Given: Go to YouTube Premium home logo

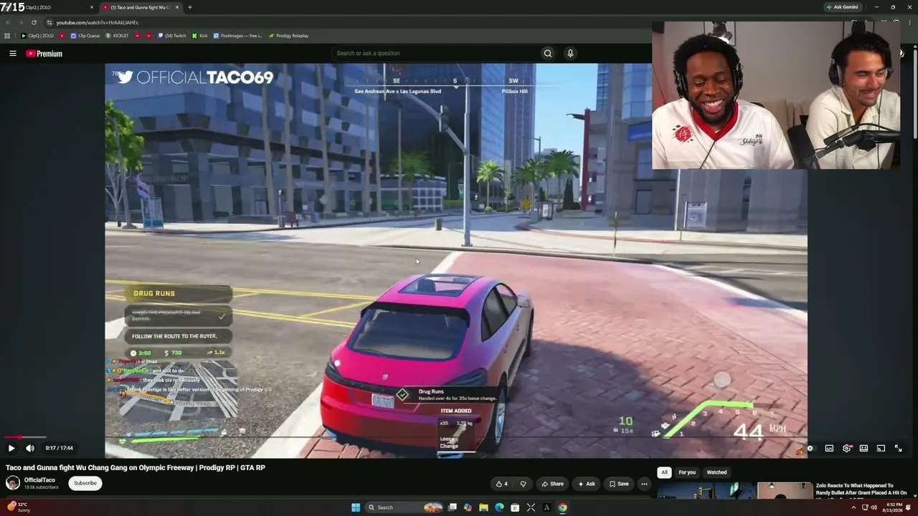Looking at the screenshot, I should click(44, 54).
